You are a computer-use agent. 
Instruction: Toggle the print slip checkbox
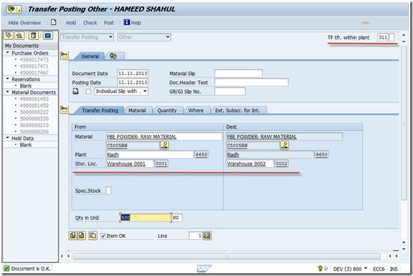point(88,92)
